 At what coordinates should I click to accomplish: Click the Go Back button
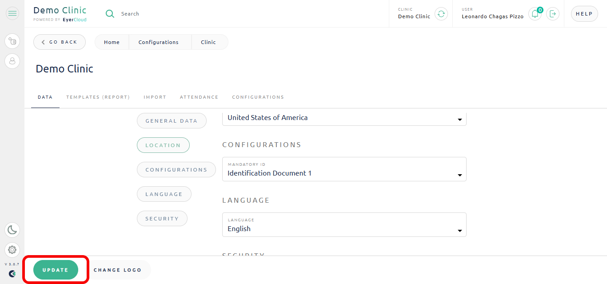pyautogui.click(x=60, y=42)
